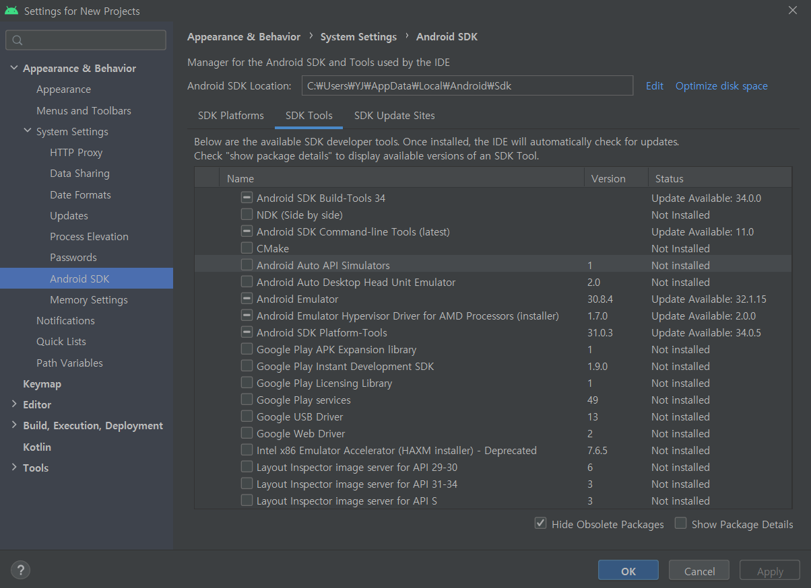The width and height of the screenshot is (811, 588).
Task: Toggle Hypervisor Driver for AMD Processors checkbox
Action: point(247,316)
